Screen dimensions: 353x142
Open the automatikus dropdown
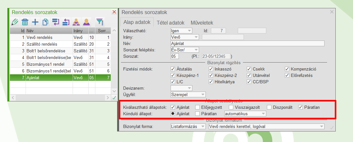pyautogui.click(x=245, y=114)
